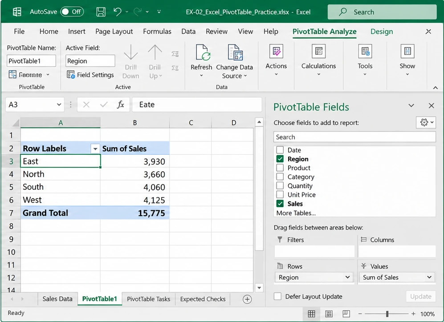Click the Insert Function fx icon

(121, 105)
